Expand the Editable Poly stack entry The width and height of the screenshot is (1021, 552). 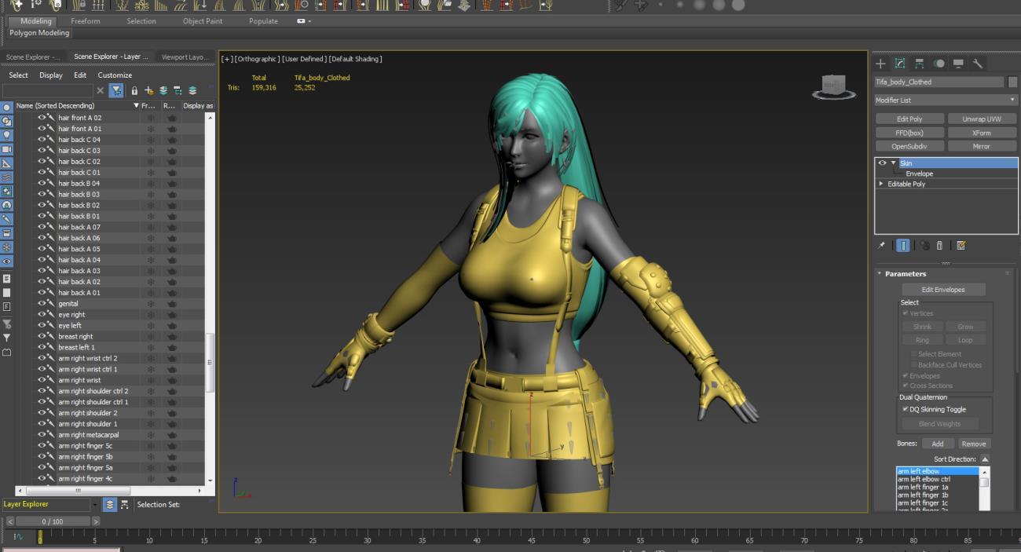(881, 184)
